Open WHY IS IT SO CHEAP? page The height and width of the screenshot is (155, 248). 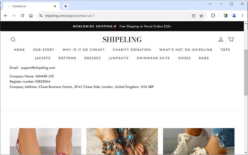coord(84,50)
